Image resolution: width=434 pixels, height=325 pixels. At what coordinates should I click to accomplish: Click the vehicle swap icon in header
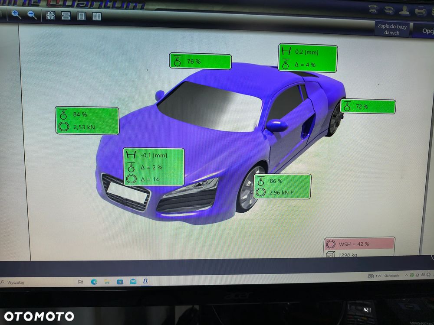click(373, 9)
